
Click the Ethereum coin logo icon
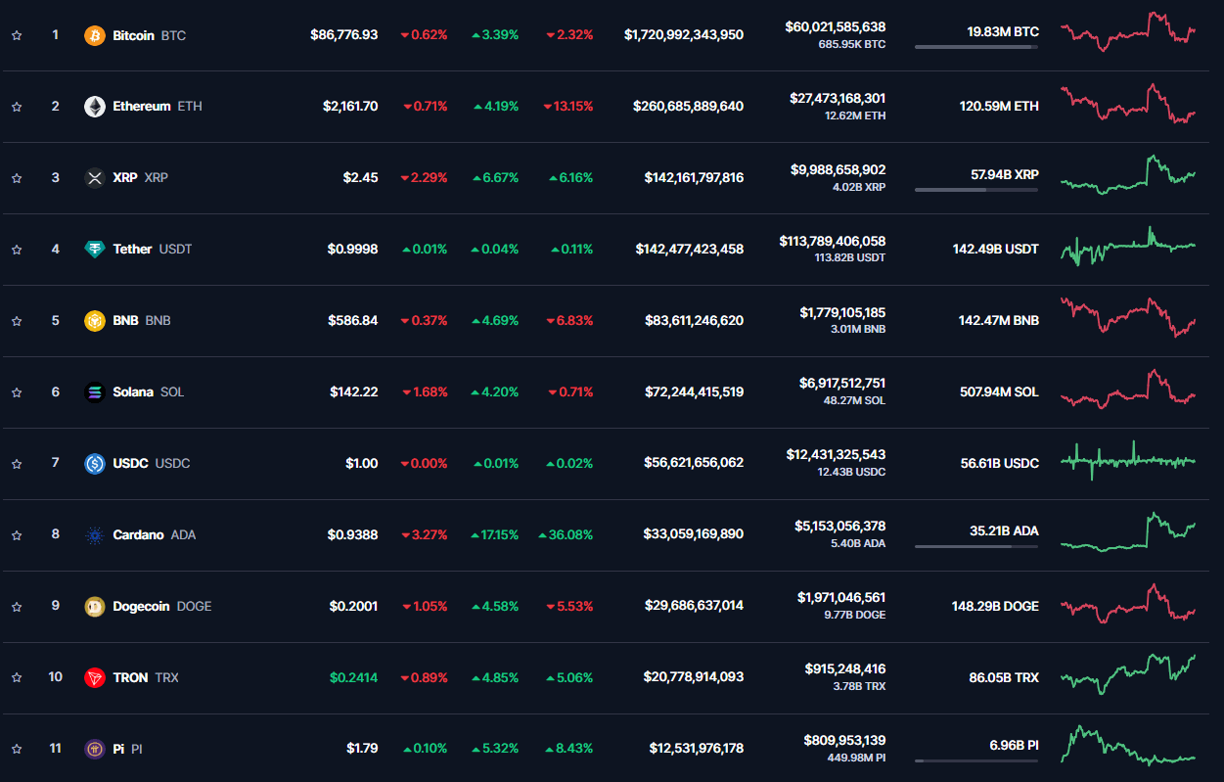point(95,107)
